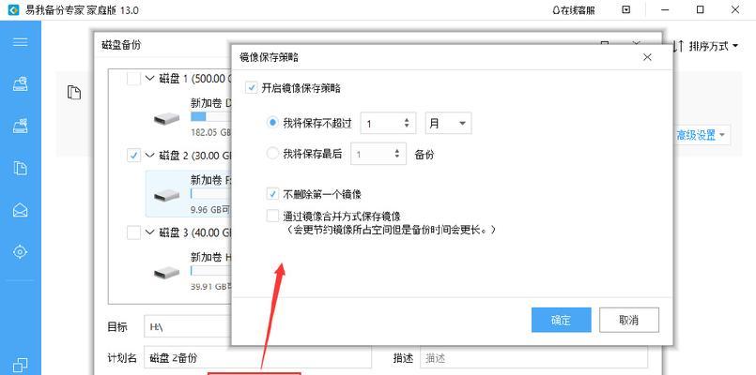This screenshot has height=375, width=756.
Task: Edit the plan name field
Action: coord(257,358)
